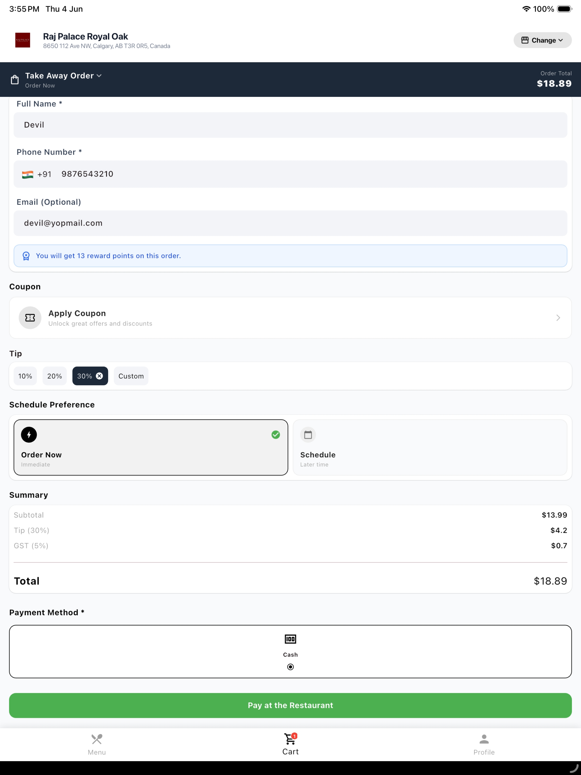Image resolution: width=581 pixels, height=775 pixels.
Task: Open country code selector with India flag
Action: (36, 174)
